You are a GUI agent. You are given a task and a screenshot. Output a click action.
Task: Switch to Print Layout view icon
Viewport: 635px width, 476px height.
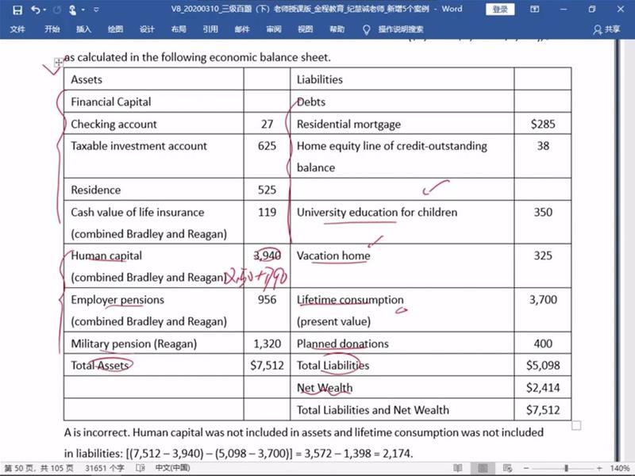point(483,468)
